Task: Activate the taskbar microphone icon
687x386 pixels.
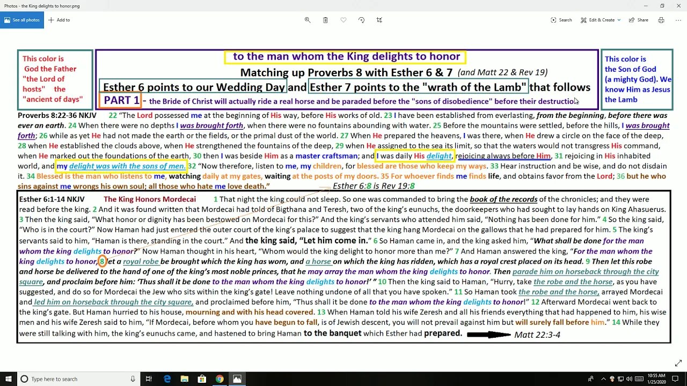Action: (x=133, y=379)
